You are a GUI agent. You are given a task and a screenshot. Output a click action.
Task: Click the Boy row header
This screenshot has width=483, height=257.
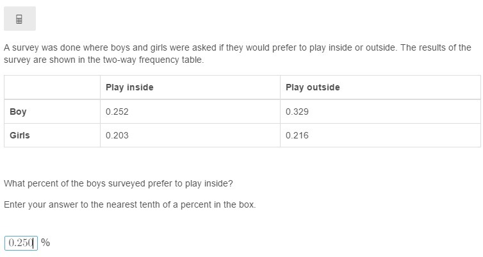18,112
